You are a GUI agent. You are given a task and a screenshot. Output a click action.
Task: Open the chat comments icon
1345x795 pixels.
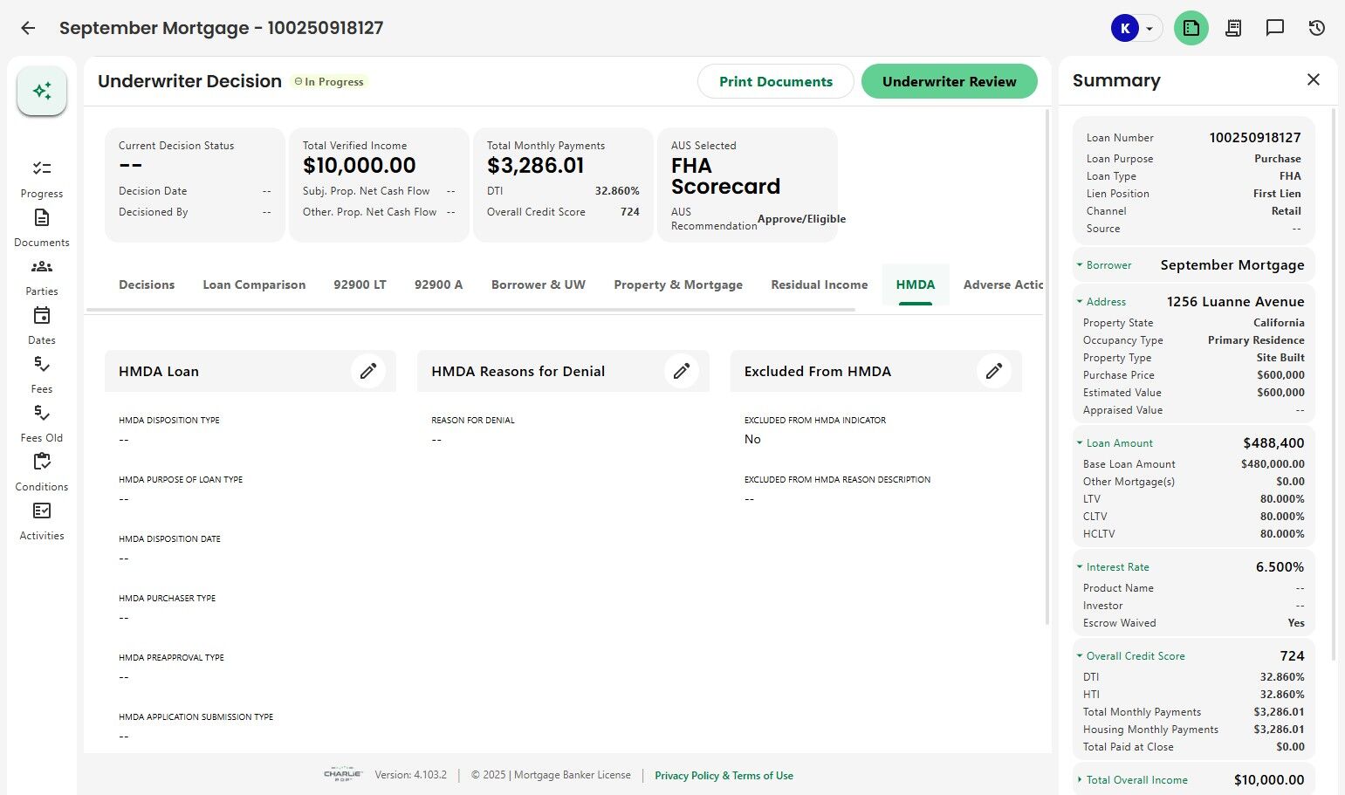click(x=1274, y=28)
